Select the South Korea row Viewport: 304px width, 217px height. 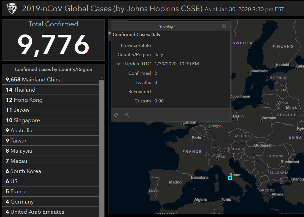click(51, 171)
